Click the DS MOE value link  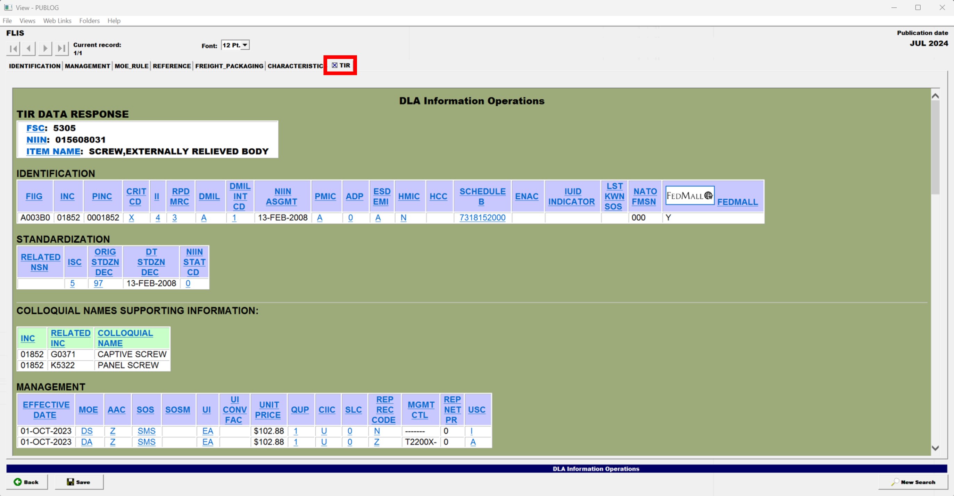87,431
